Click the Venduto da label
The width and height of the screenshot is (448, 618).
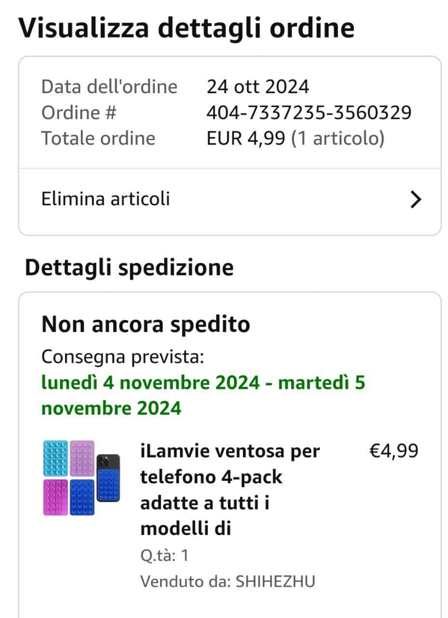185,581
